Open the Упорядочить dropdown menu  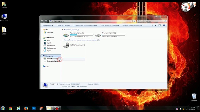click(x=48, y=26)
